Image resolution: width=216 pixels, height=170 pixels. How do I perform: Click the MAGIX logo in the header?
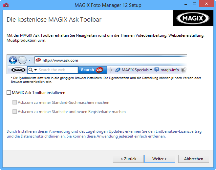pos(193,18)
